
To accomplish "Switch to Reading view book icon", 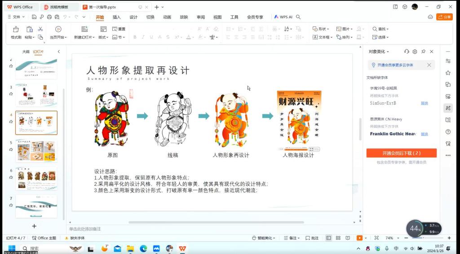I will coord(348,238).
